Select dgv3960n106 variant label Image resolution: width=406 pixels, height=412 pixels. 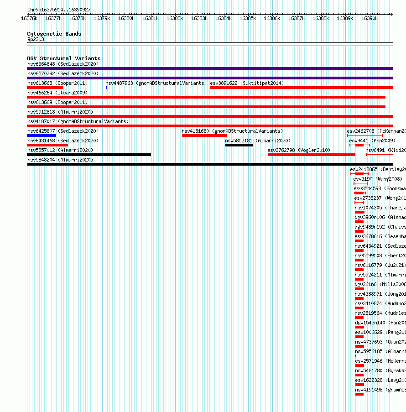pos(380,218)
